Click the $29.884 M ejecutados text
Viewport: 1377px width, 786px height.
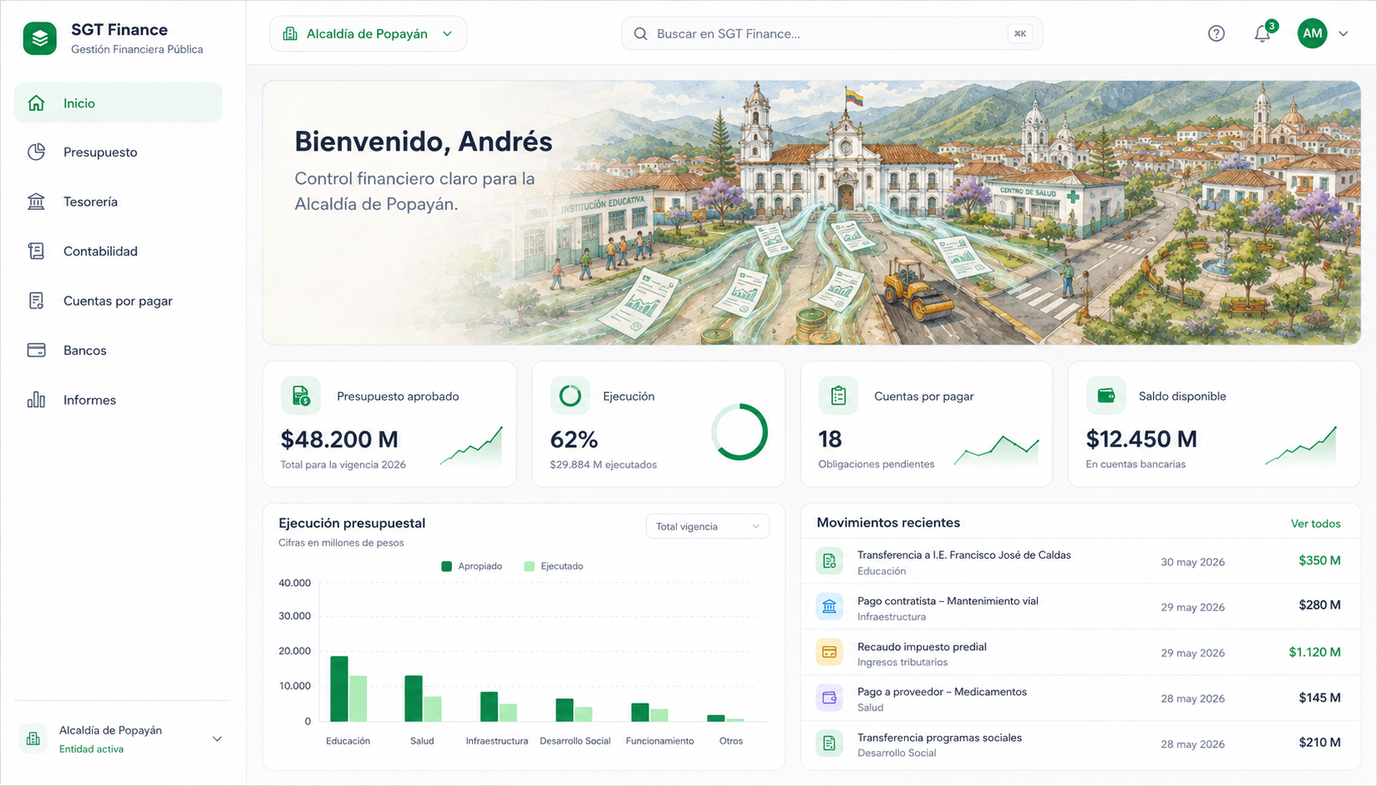[x=603, y=465]
